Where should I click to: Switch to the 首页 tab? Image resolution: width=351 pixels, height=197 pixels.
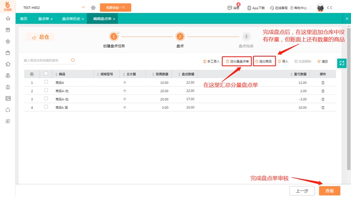pyautogui.click(x=23, y=19)
